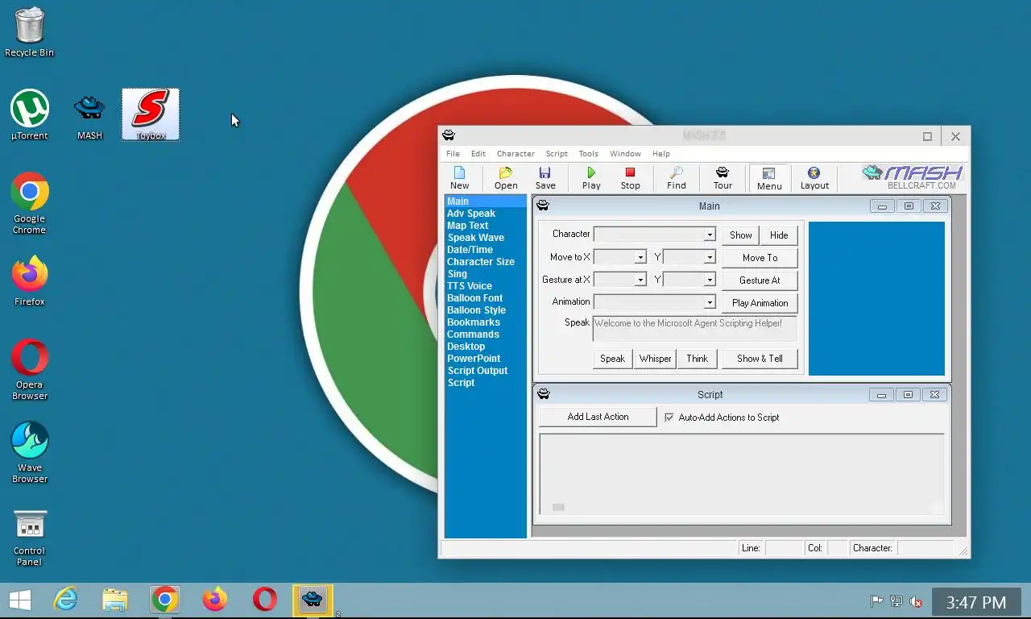Select PowerPoint in the sidebar list

click(474, 359)
